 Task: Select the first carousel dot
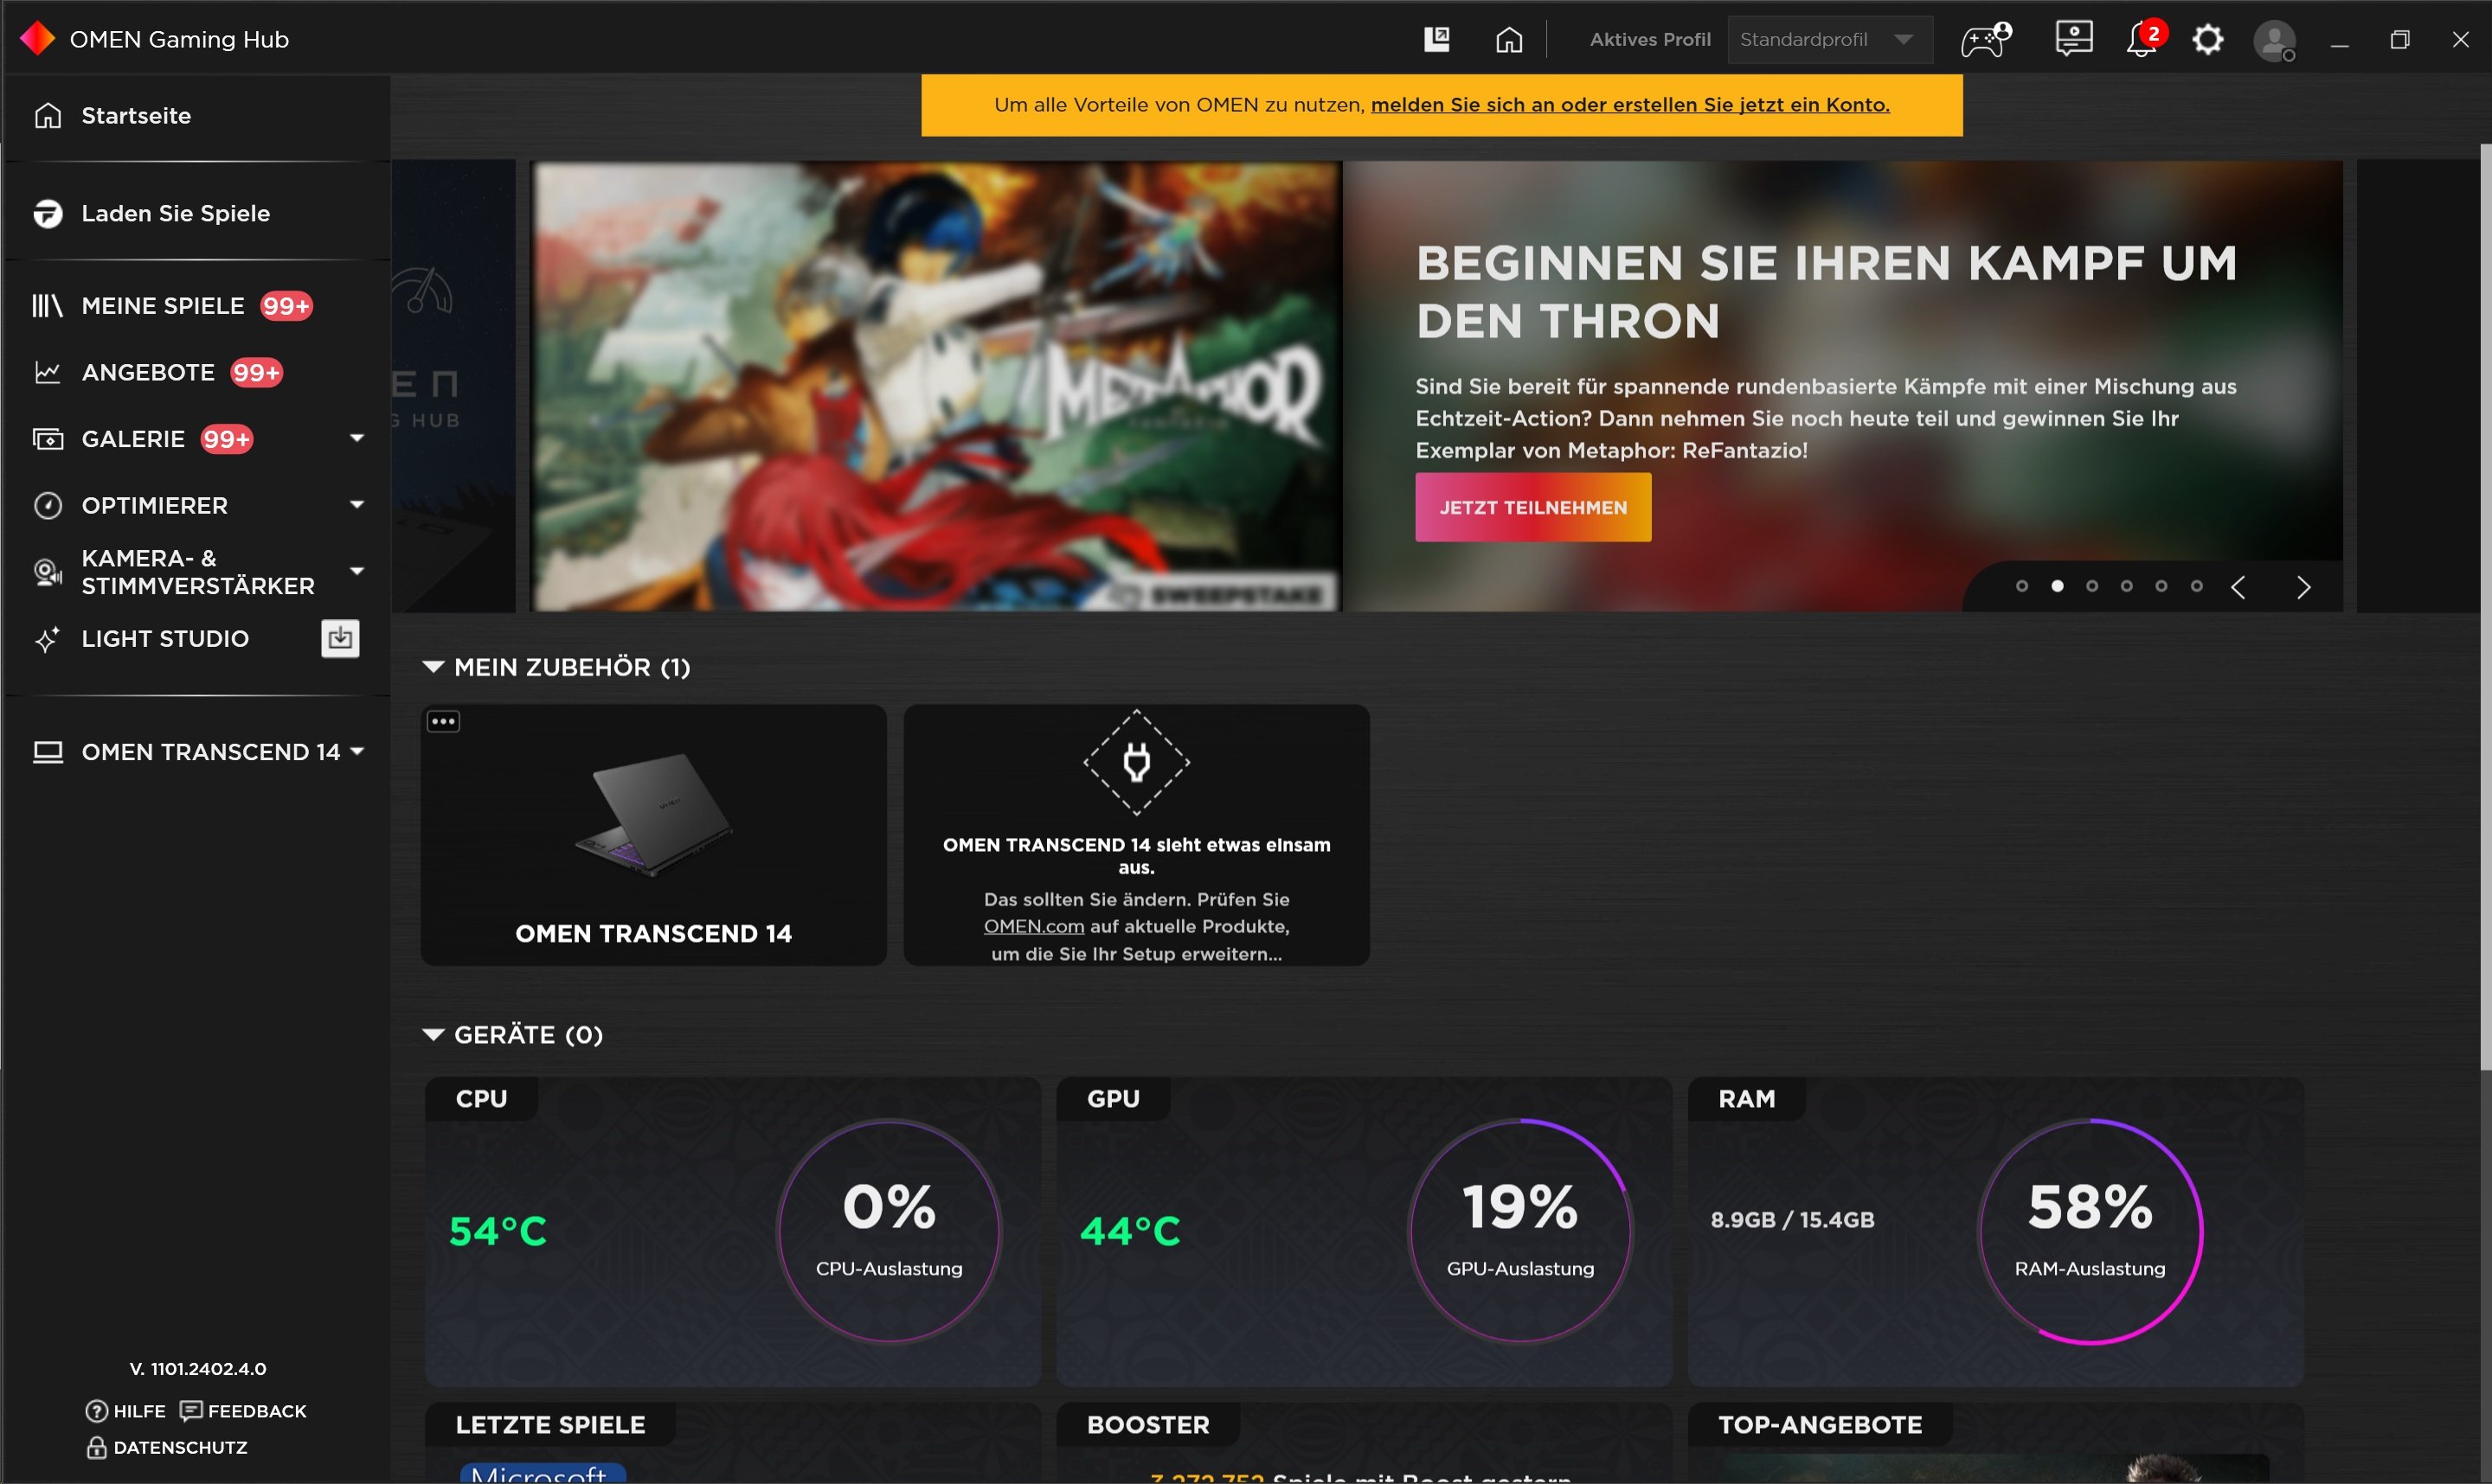tap(2022, 586)
